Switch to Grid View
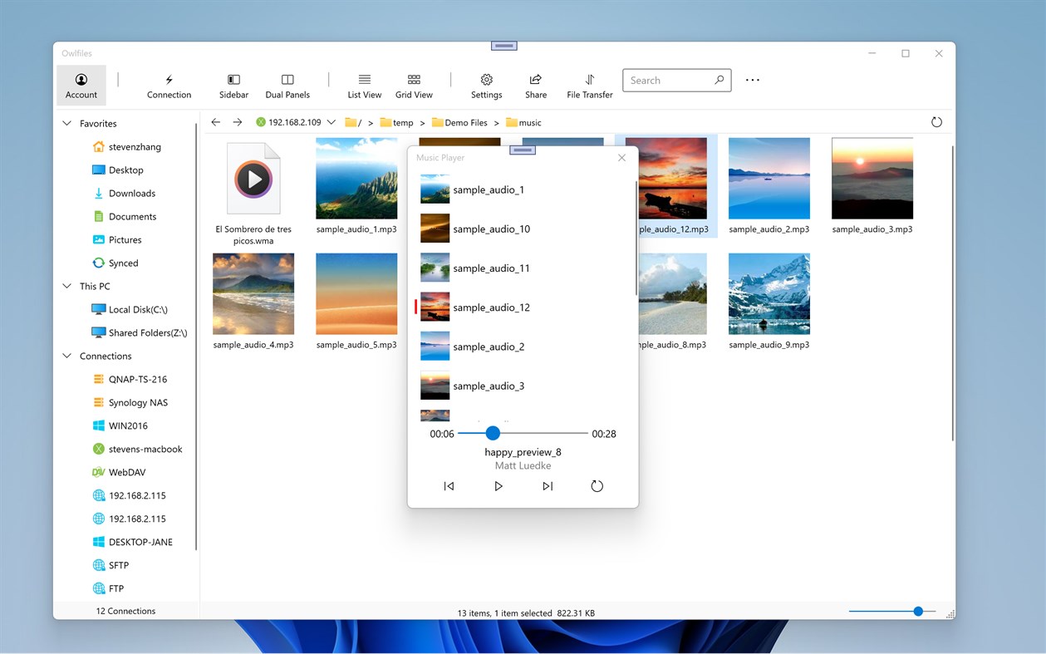Screen dimensions: 1046x654 (x=414, y=84)
